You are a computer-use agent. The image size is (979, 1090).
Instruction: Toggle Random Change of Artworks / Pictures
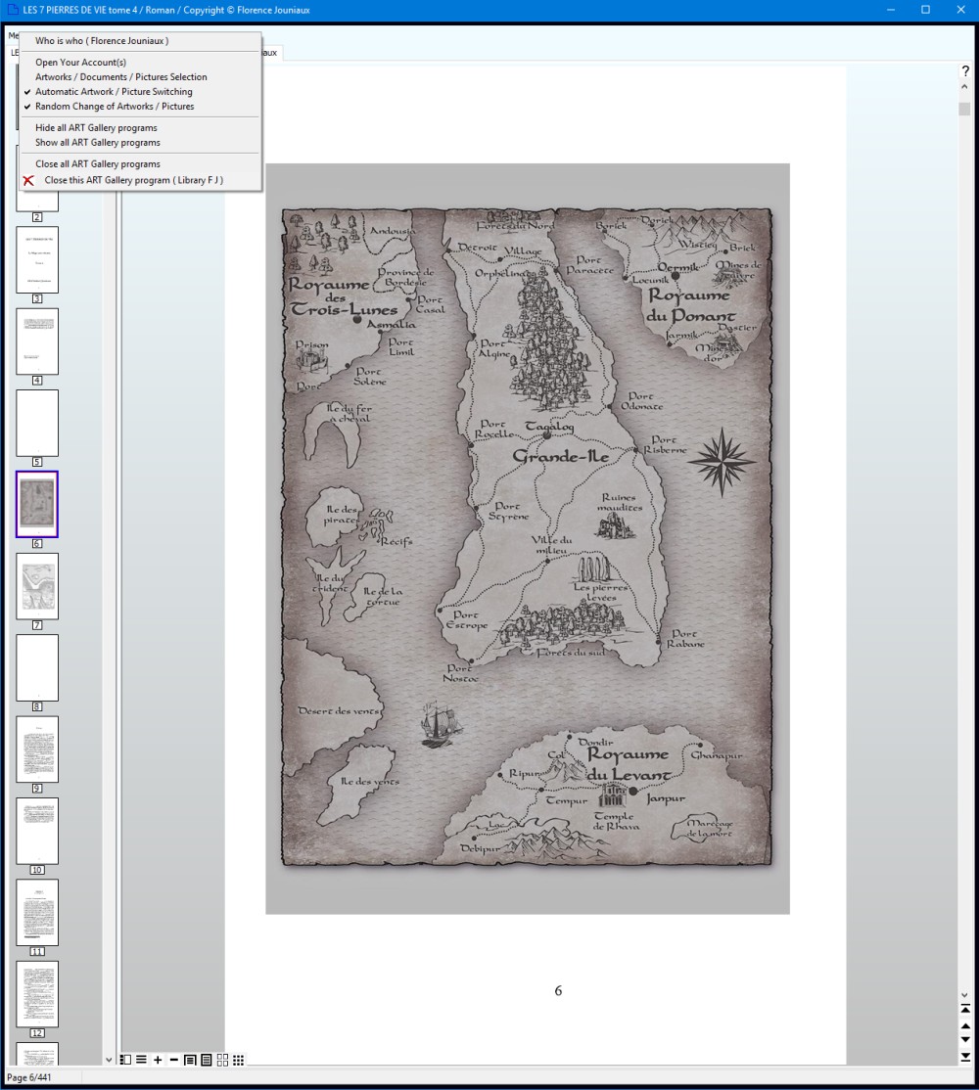(x=115, y=107)
